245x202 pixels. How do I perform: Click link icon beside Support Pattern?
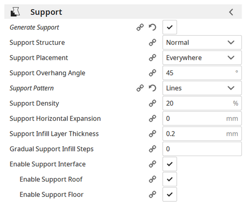tap(140, 88)
